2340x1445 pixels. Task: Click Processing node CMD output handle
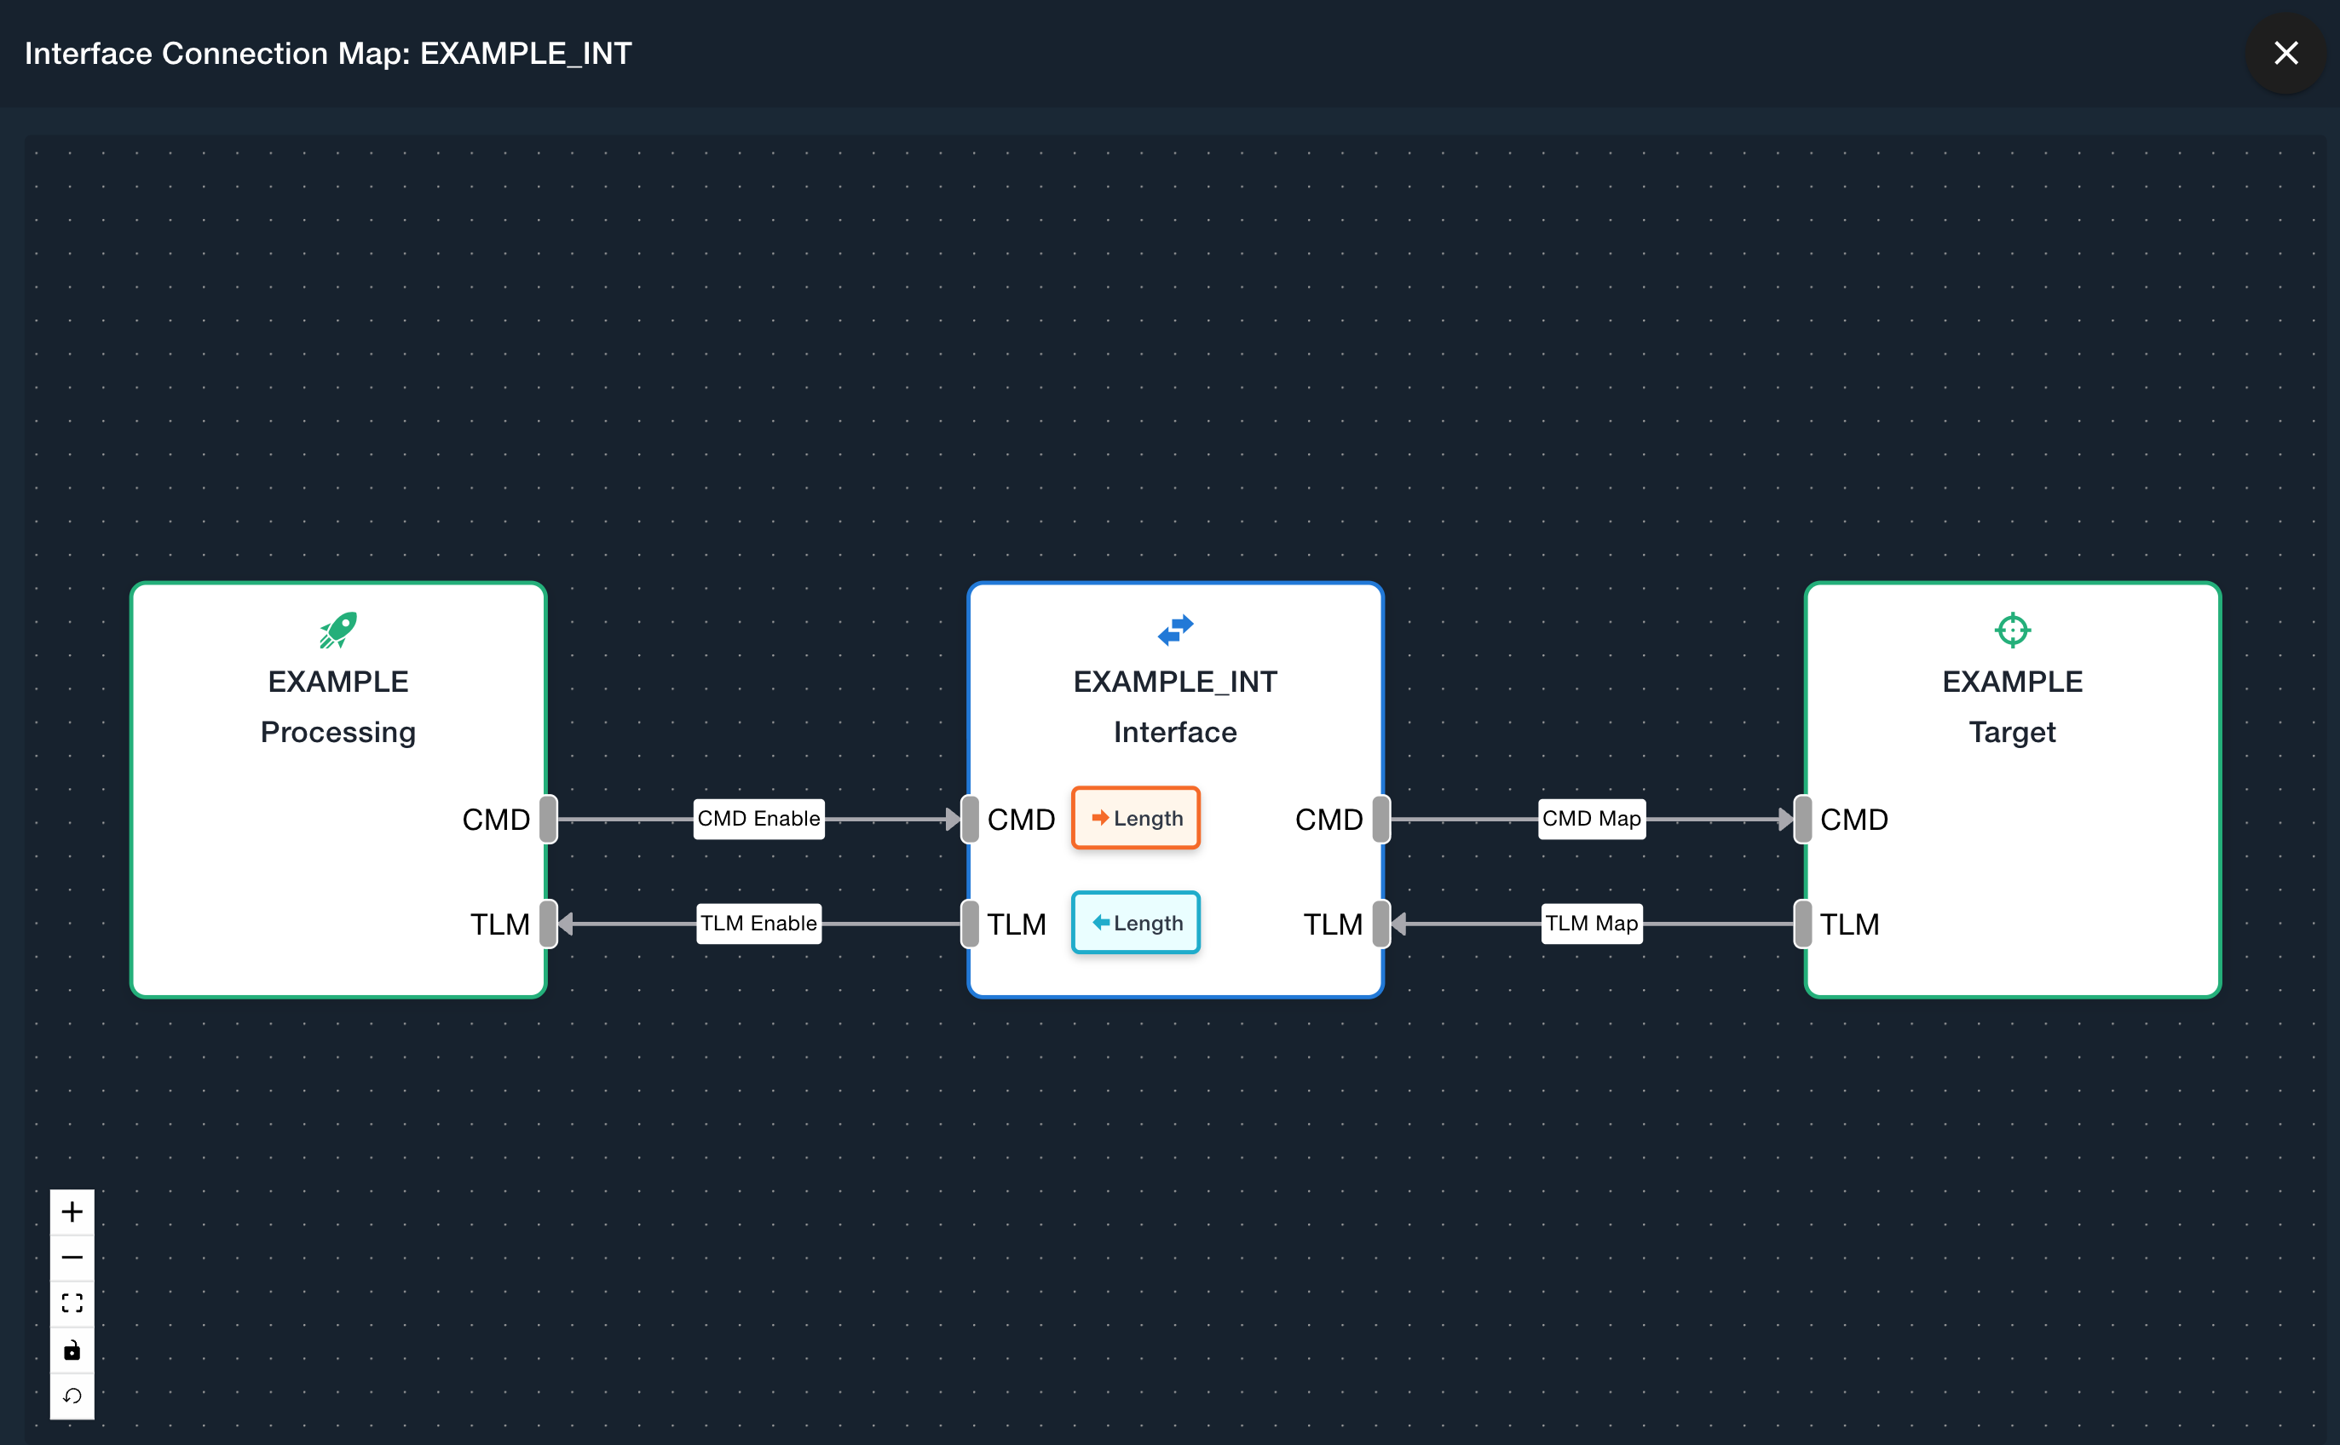(549, 819)
